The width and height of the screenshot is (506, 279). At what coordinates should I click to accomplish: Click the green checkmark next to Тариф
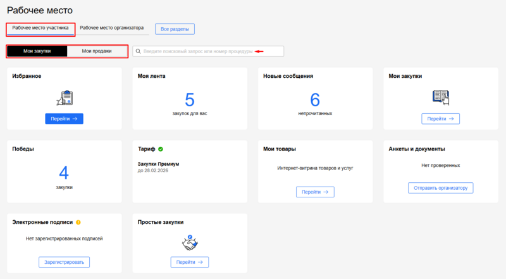161,149
